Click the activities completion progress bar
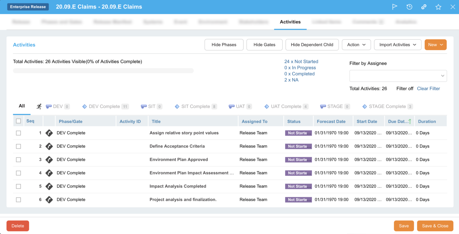The height and width of the screenshot is (234, 459). coord(103,71)
